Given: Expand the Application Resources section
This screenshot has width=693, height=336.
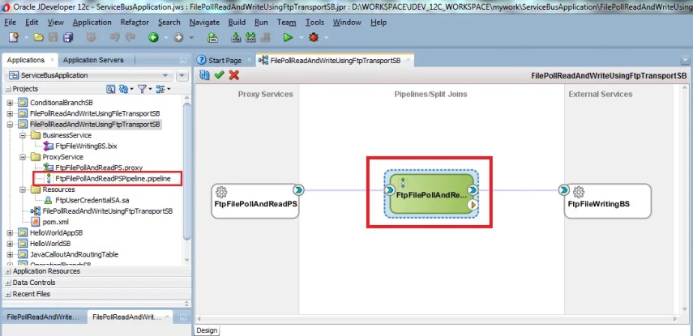Looking at the screenshot, I should (8, 271).
